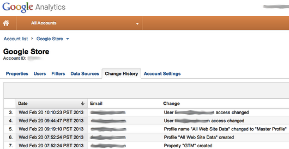Switch to the Properties tab
The image size is (289, 149).
click(x=17, y=74)
